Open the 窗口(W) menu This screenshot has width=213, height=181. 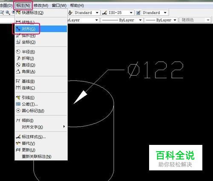click(59, 6)
